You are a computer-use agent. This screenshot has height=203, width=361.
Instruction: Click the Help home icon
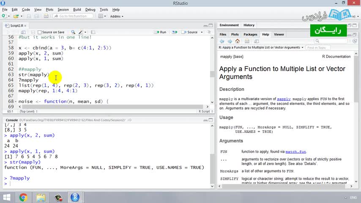tap(237, 41)
